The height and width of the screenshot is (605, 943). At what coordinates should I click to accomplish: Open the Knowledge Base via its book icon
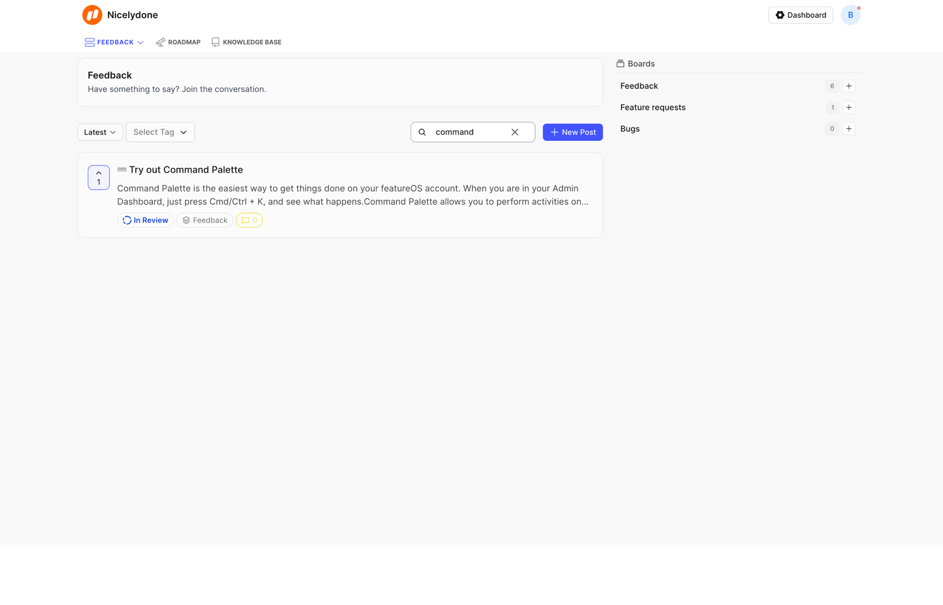[x=215, y=42]
